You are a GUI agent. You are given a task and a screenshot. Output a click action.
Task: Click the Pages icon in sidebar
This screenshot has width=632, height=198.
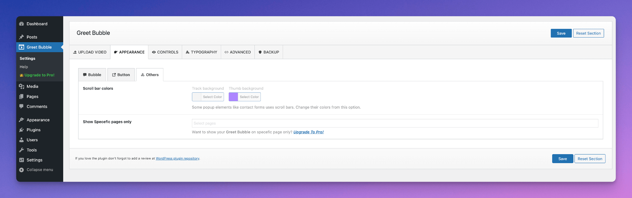[22, 97]
